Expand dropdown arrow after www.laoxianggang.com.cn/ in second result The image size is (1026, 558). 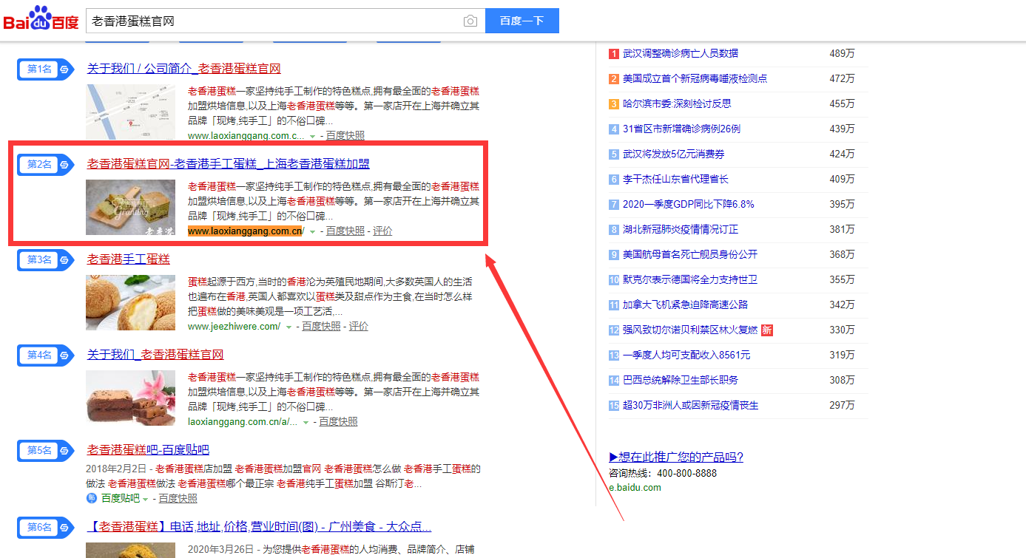[312, 232]
